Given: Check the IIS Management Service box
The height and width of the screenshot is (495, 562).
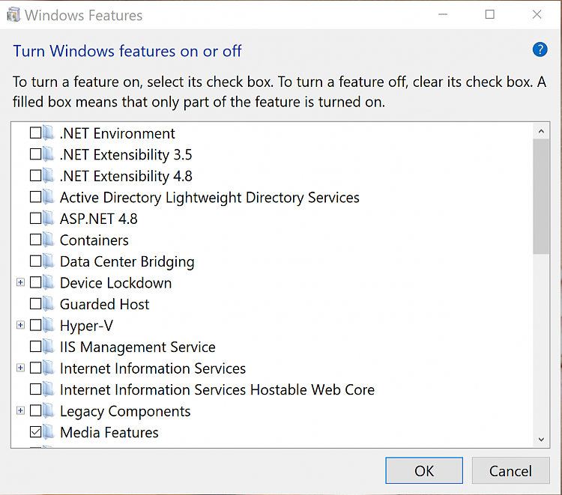Looking at the screenshot, I should (x=35, y=347).
